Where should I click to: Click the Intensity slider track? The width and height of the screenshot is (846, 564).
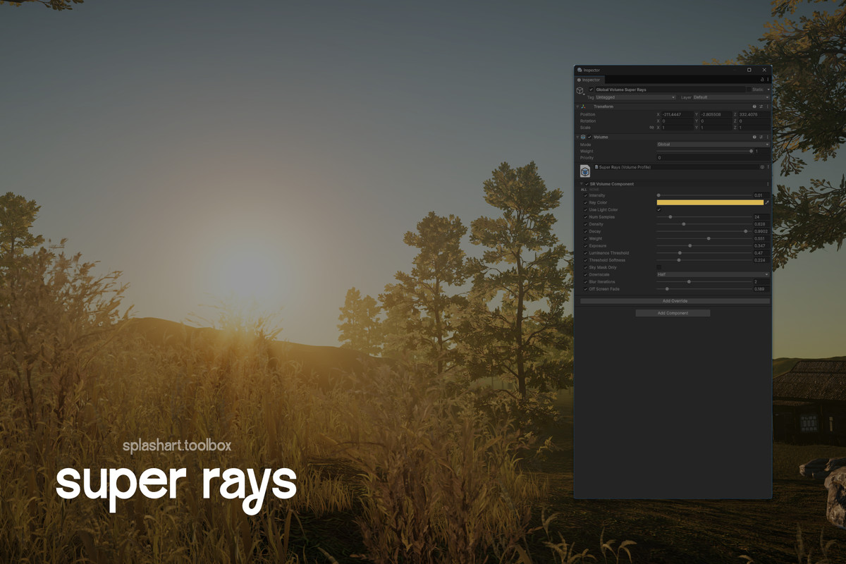[704, 195]
